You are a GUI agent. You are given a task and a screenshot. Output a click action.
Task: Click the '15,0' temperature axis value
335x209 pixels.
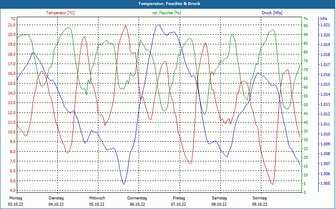coord(12,83)
